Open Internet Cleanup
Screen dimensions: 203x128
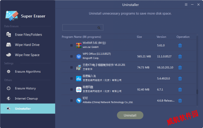pos(28,99)
